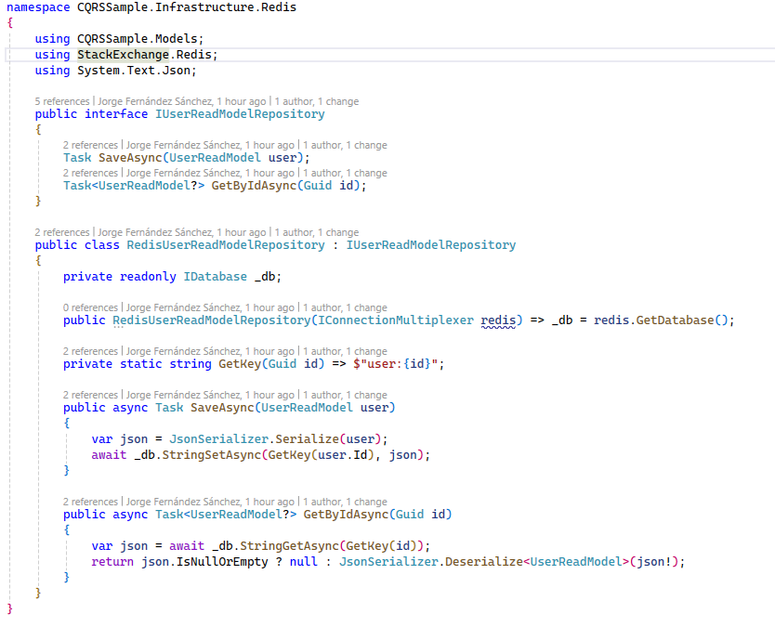Open the "0 references" CodeLens above the constructor
775x627 pixels.
[90, 307]
